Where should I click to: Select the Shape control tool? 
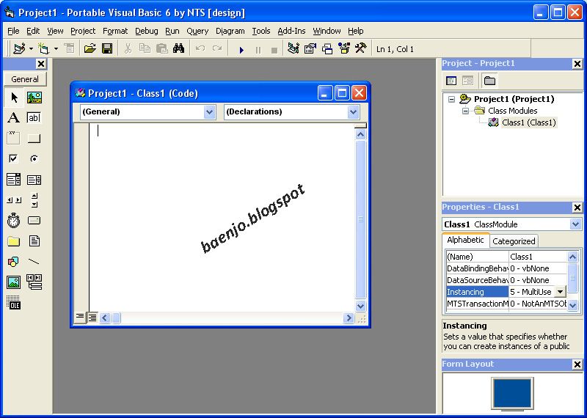tap(14, 262)
